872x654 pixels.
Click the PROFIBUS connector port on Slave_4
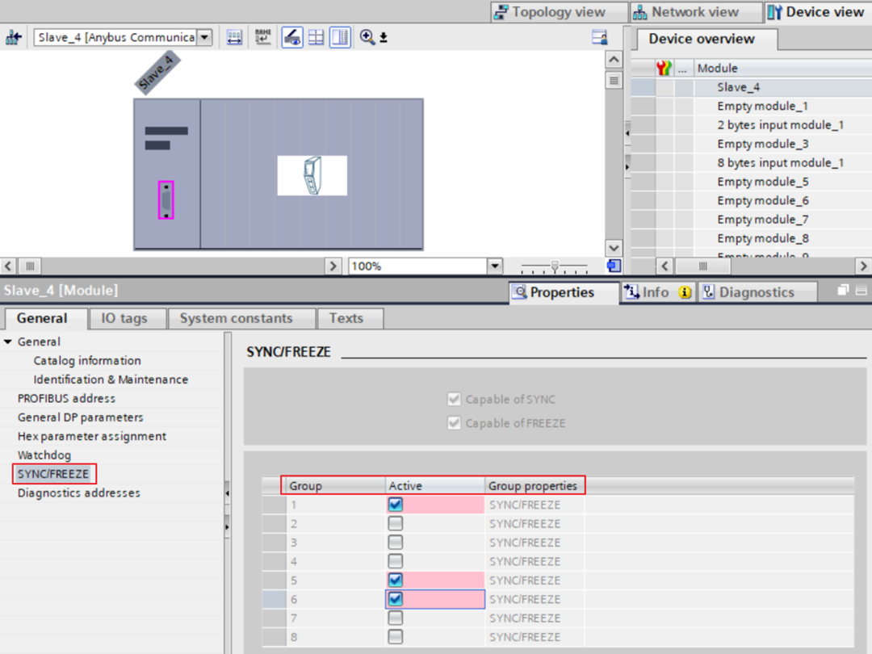pyautogui.click(x=166, y=200)
